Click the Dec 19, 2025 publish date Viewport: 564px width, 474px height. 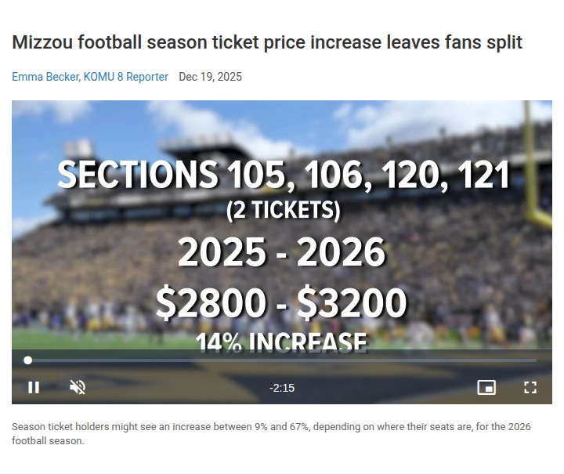pyautogui.click(x=210, y=77)
